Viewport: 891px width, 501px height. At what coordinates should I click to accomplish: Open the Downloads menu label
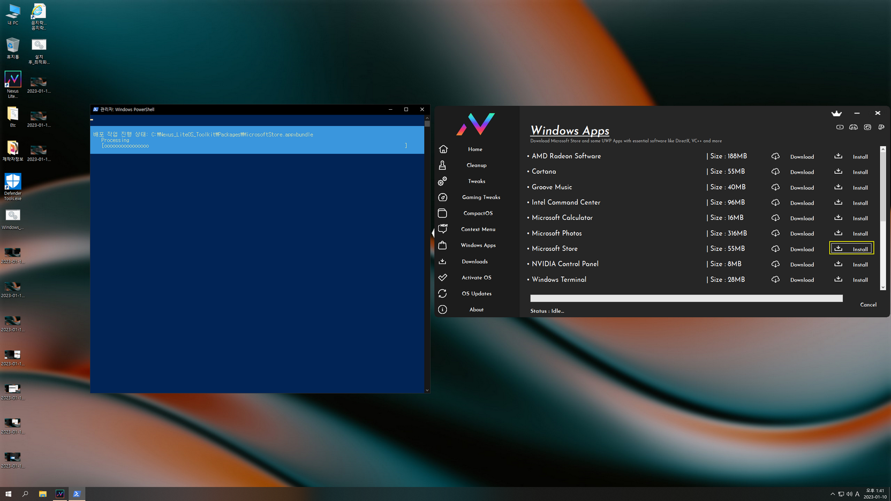pyautogui.click(x=474, y=262)
